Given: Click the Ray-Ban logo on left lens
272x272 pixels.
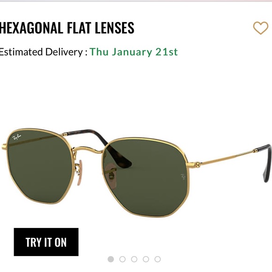Looking at the screenshot, I should coord(17,137).
